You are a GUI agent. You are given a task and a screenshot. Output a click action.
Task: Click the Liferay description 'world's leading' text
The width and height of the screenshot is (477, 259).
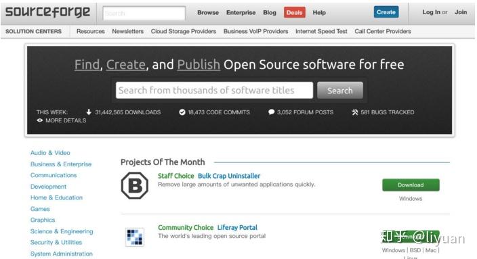[211, 236]
